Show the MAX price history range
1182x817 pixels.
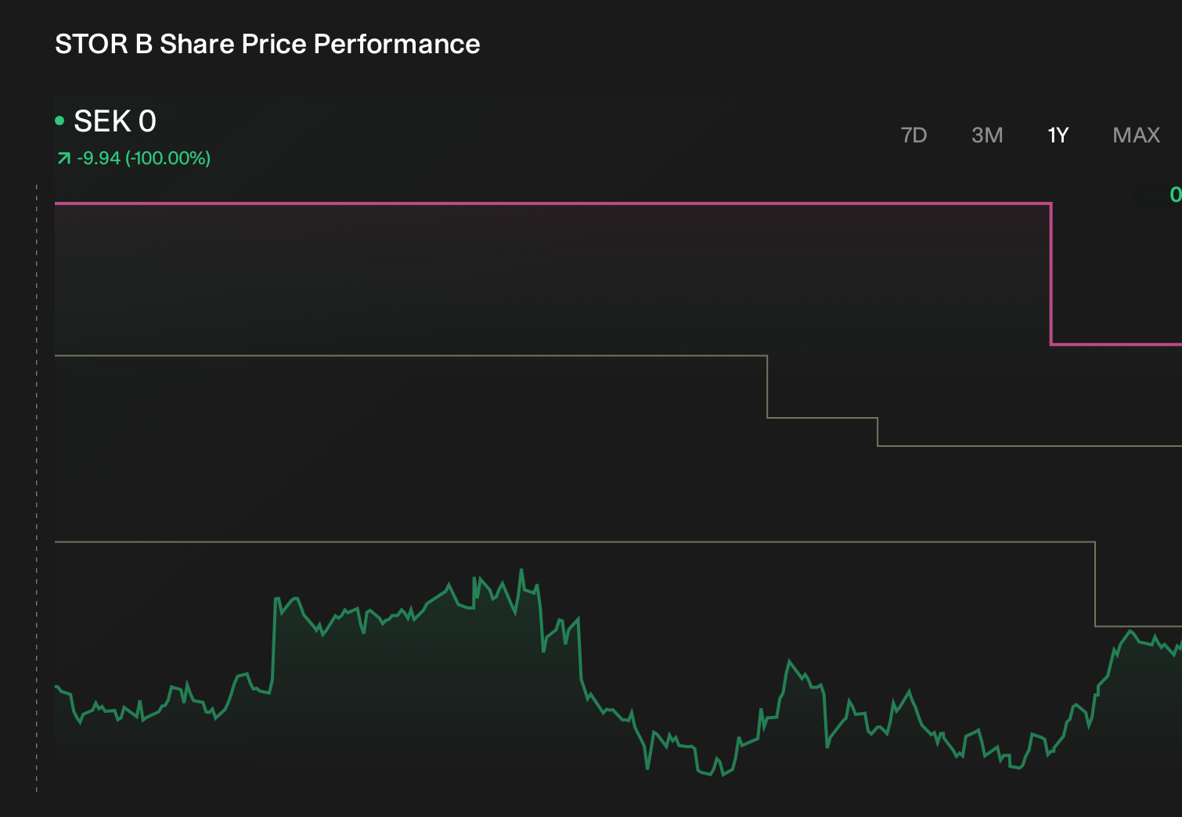click(x=1136, y=135)
